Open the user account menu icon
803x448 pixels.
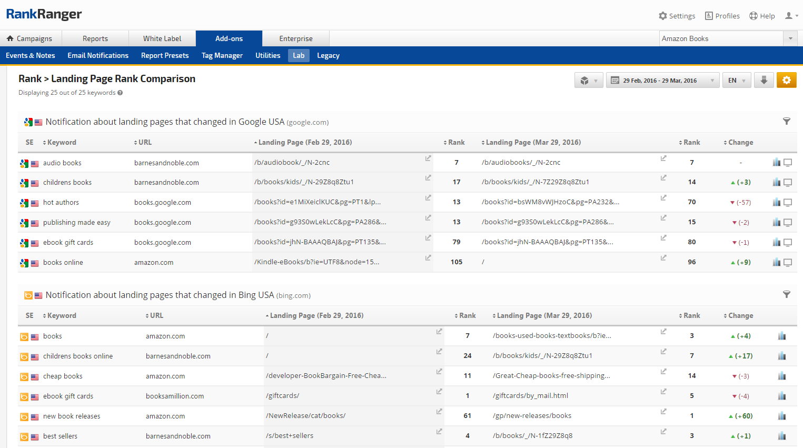791,16
